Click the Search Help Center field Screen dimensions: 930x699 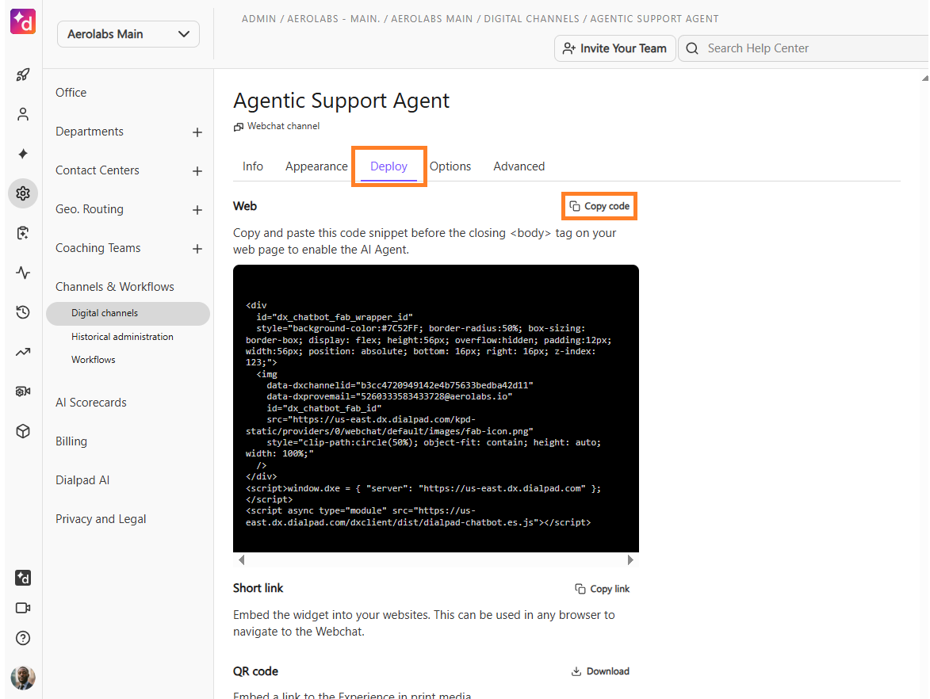pyautogui.click(x=804, y=48)
